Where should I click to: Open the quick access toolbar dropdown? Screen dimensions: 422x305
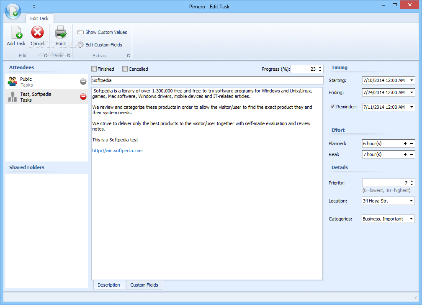tap(34, 7)
